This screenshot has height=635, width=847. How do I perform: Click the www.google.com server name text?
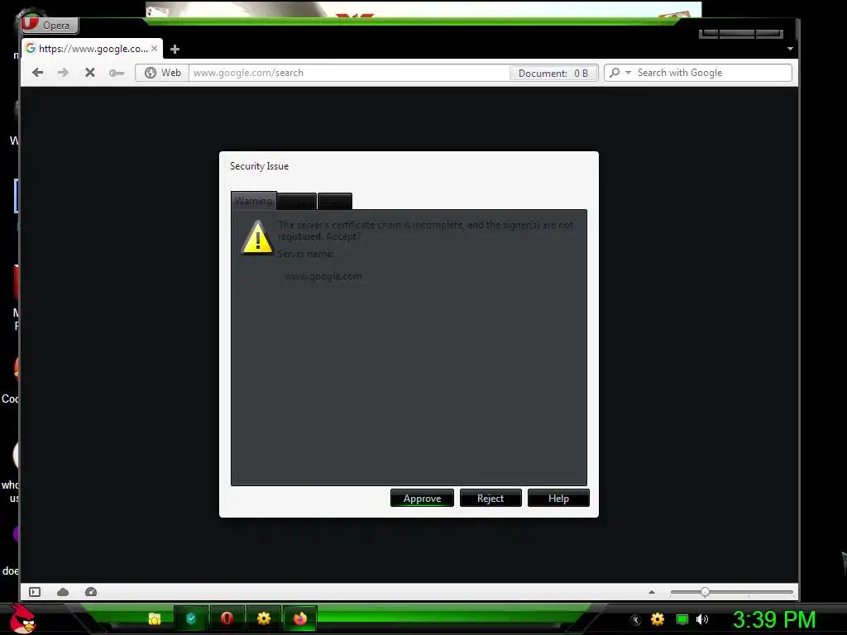[323, 276]
